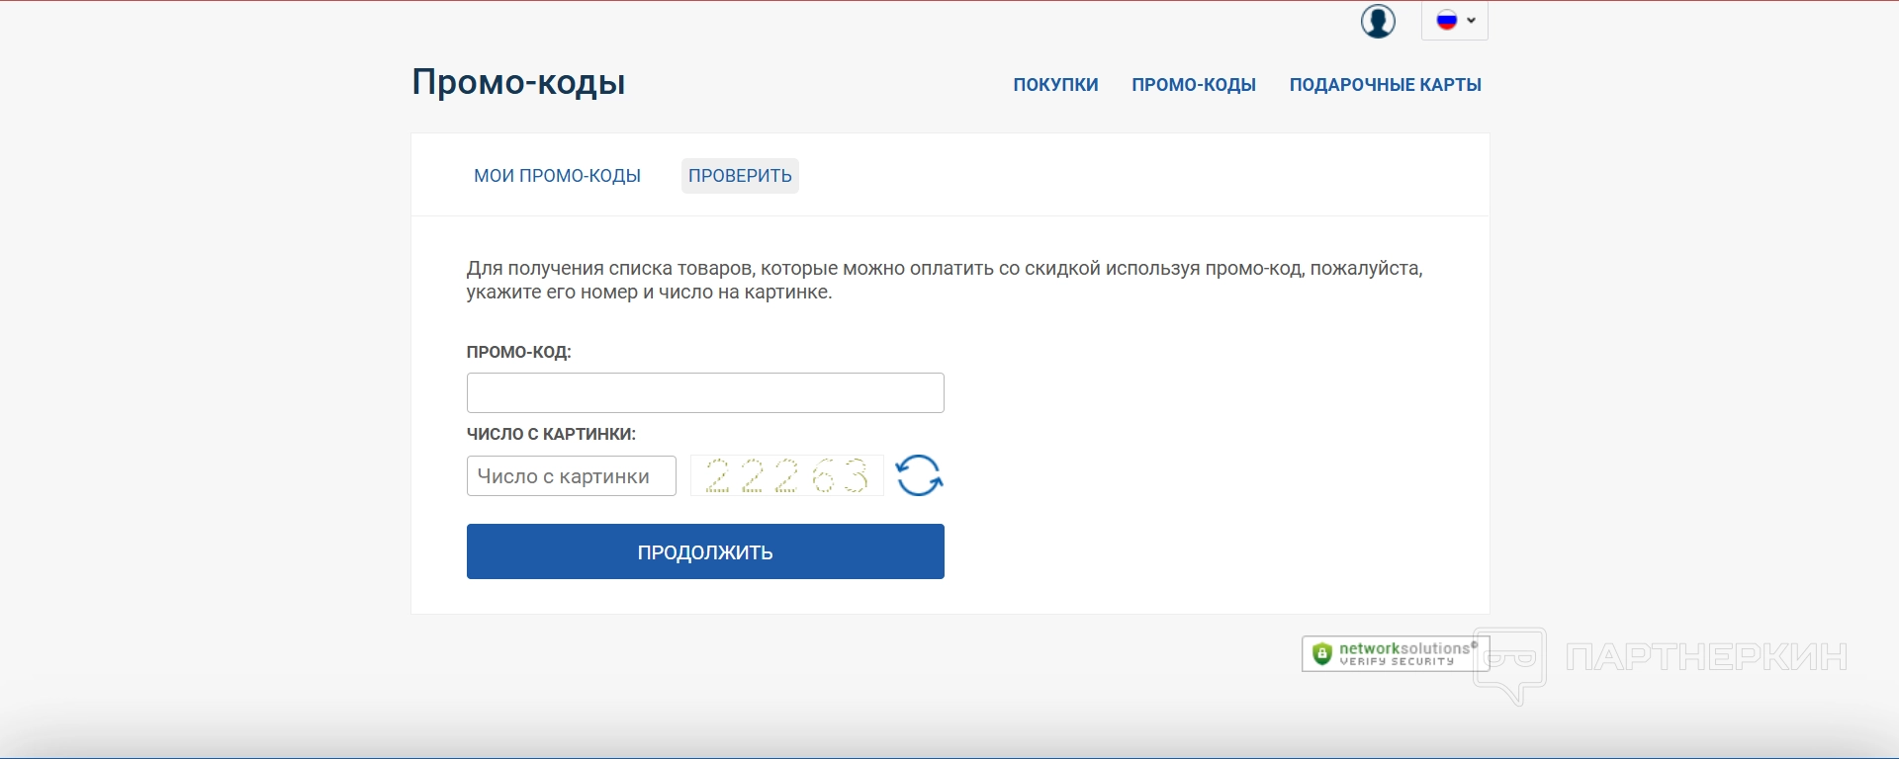Go to ПОКУПКИ in the top navigation
The height and width of the screenshot is (759, 1899).
pos(1055,85)
